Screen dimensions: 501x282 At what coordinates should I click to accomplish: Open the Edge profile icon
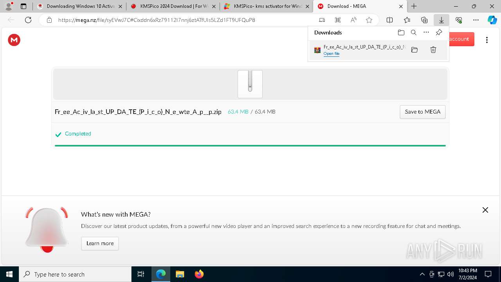click(9, 6)
